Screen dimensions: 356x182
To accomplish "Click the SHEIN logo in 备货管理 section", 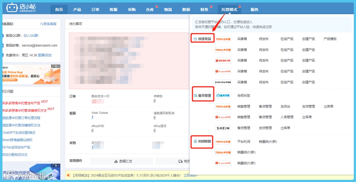I will tap(223, 128).
